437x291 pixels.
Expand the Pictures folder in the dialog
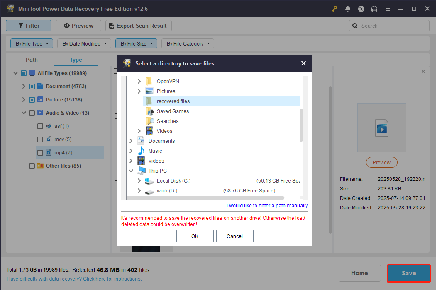tap(139, 91)
